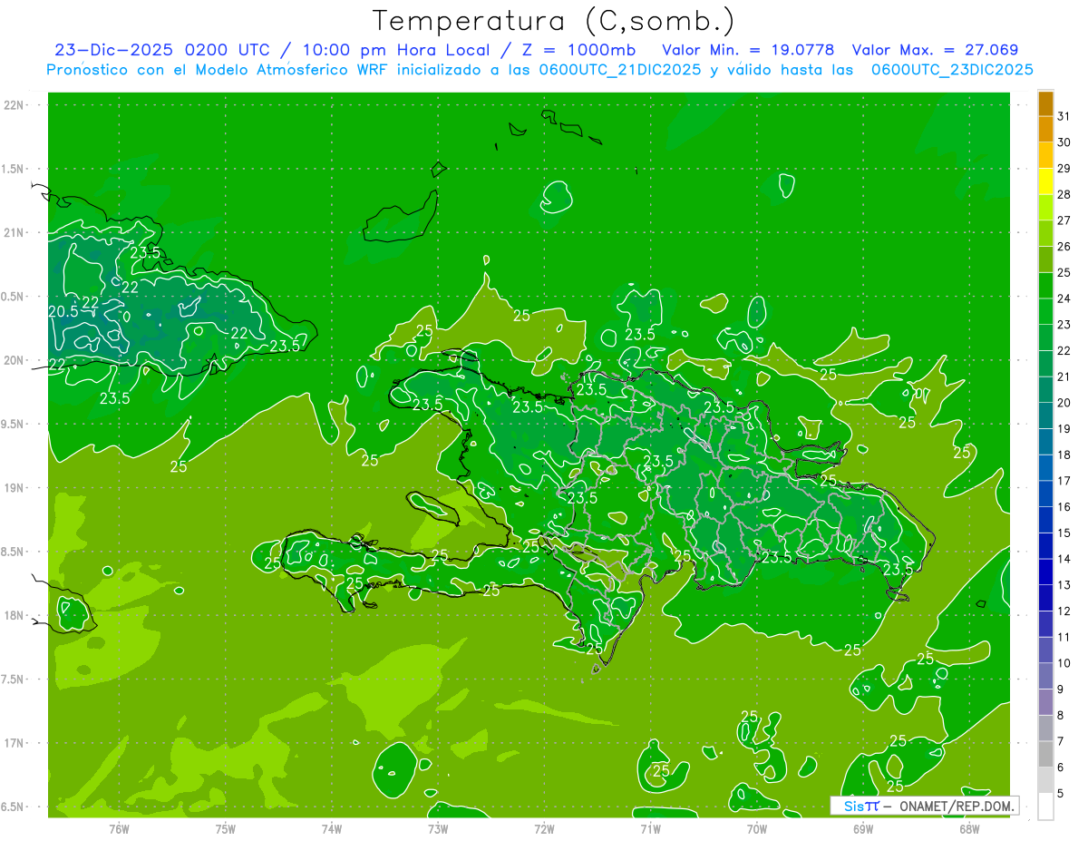Image resolution: width=1088 pixels, height=841 pixels.
Task: Click the legend value 27
Action: click(1064, 220)
